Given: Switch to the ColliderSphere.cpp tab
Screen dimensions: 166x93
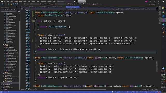Looking at the screenshot, I should coord(45,7).
